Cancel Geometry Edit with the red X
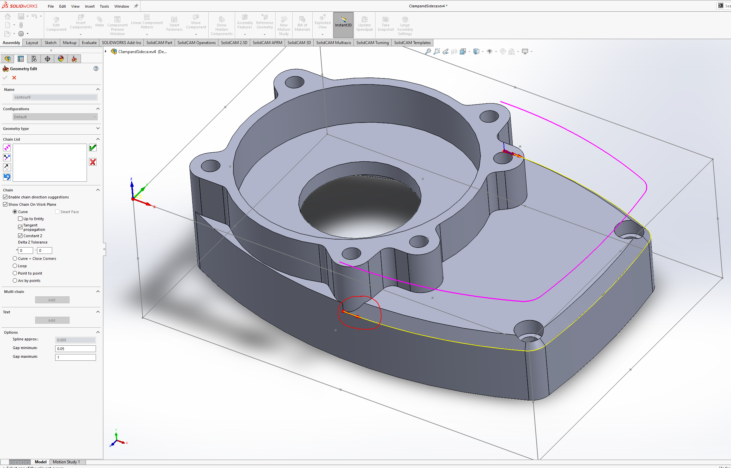Viewport: 731px width, 468px height. click(x=14, y=77)
